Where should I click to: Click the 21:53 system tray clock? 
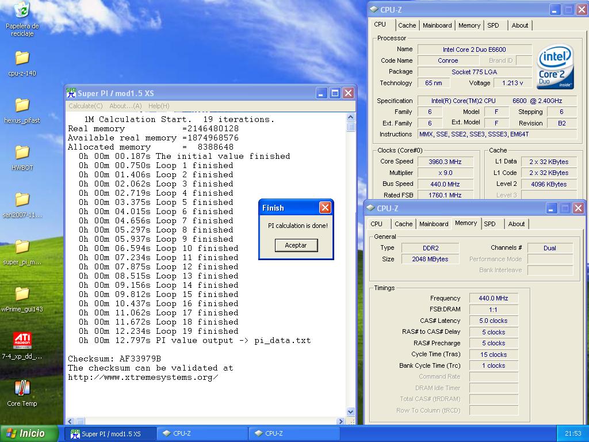[573, 434]
